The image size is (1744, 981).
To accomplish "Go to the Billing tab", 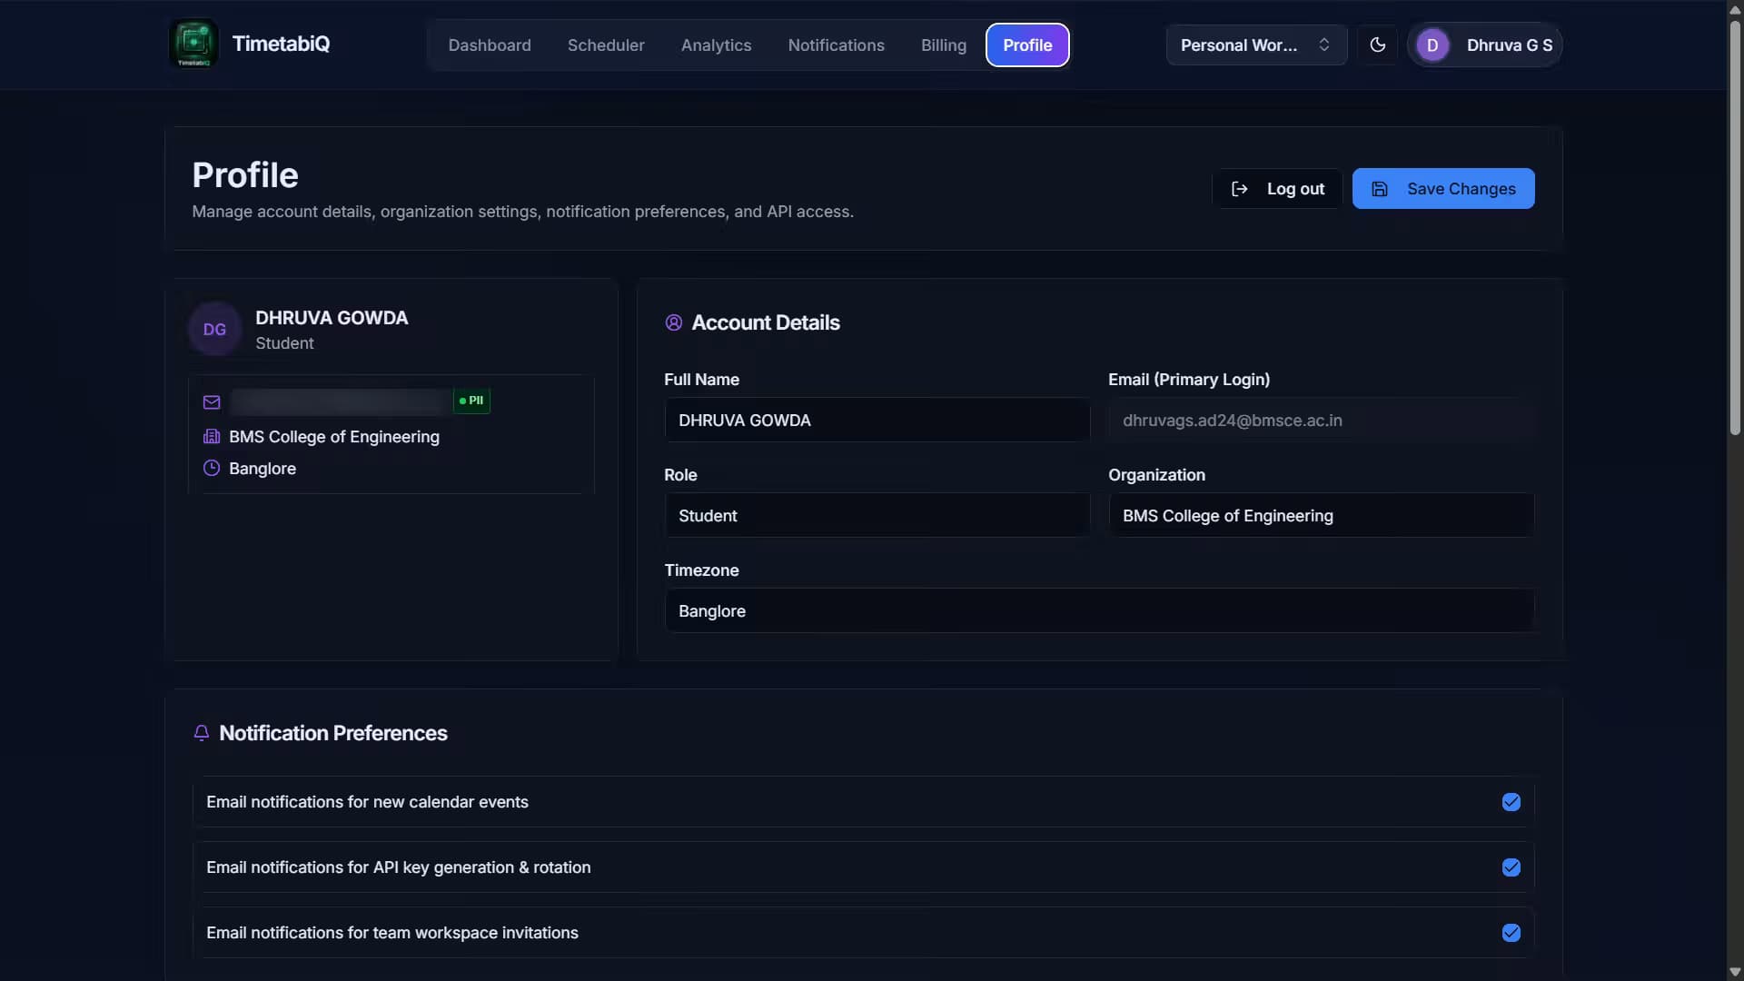I will (x=944, y=45).
